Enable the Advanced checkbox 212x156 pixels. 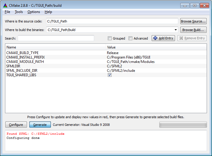pyautogui.click(x=130, y=38)
